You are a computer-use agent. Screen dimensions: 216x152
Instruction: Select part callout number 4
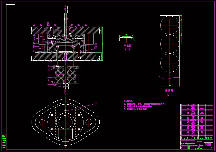[x=49, y=73]
